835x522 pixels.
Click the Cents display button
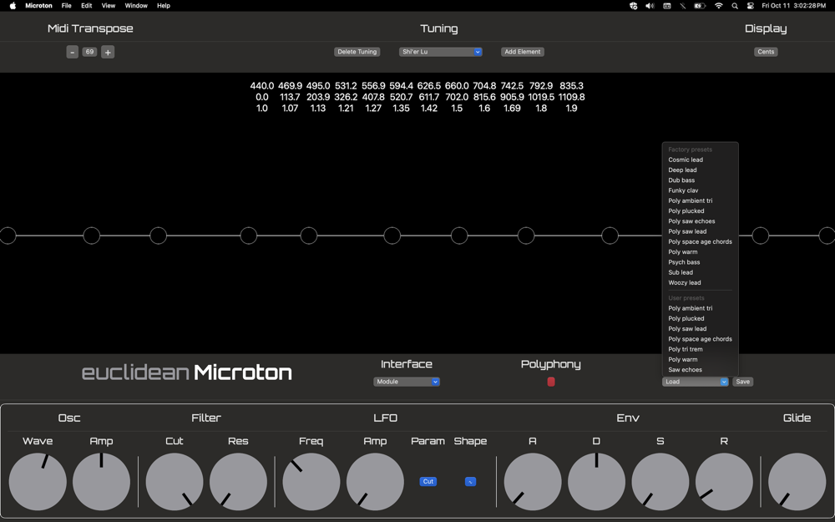pos(766,52)
